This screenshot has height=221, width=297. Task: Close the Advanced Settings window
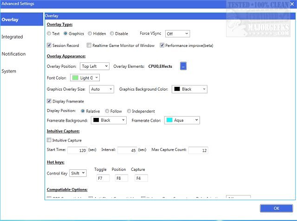tap(292, 4)
